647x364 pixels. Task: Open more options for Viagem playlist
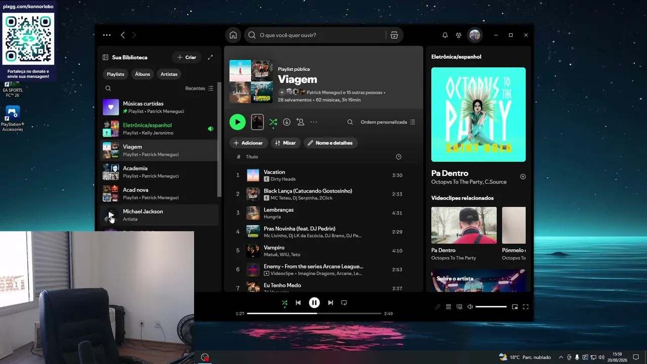point(314,122)
